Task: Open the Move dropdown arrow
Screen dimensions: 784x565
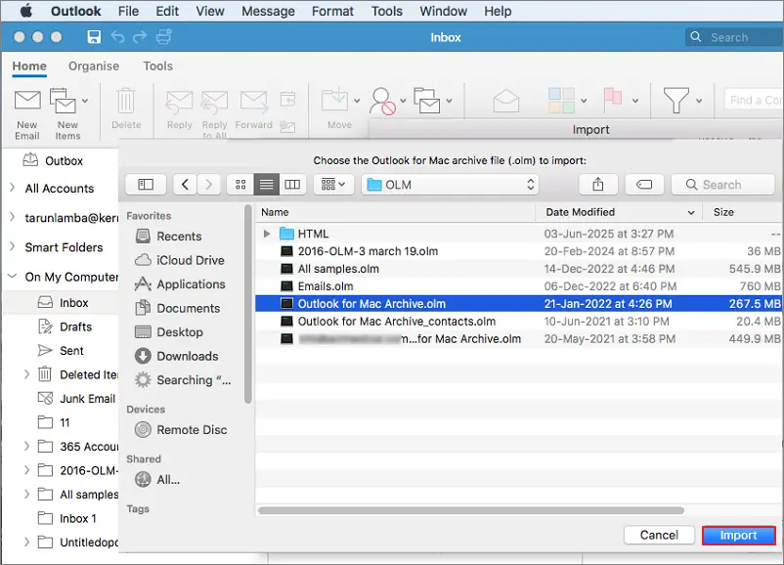Action: (357, 101)
